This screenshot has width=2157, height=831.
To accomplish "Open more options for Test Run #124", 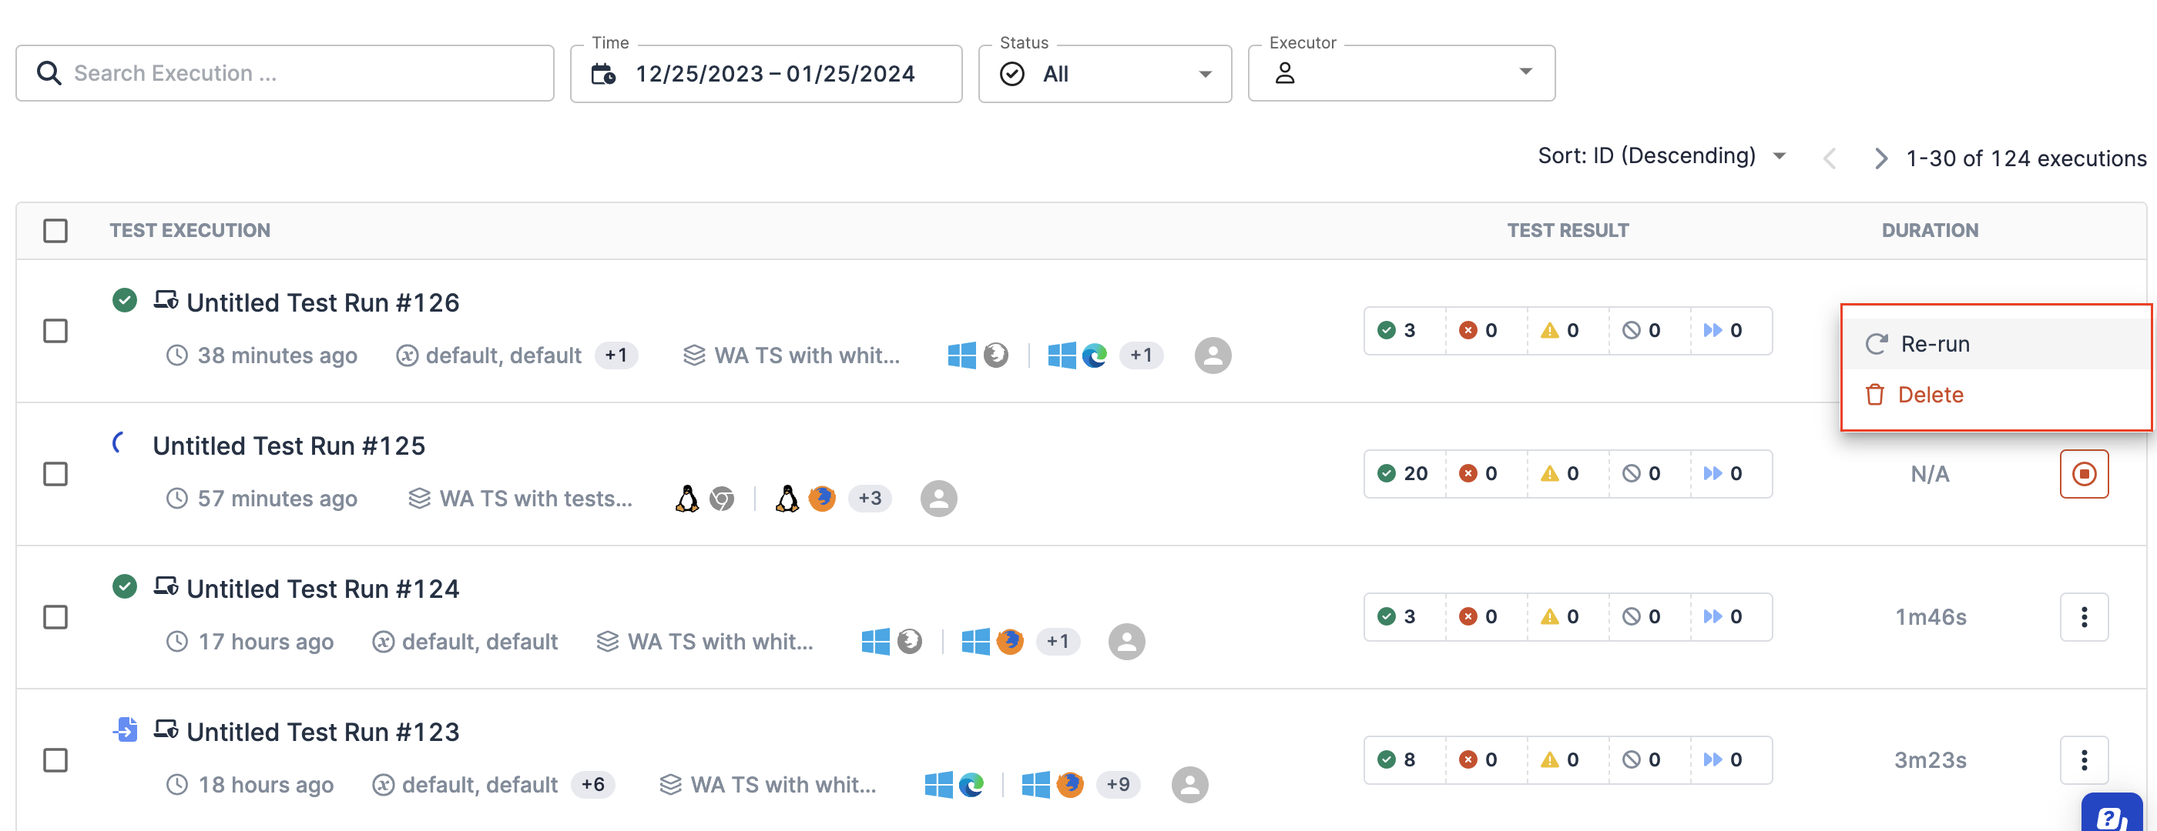I will [x=2083, y=617].
